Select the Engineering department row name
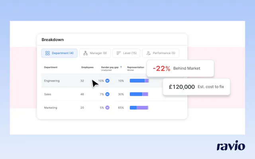Image resolution: width=255 pixels, height=159 pixels. [52, 81]
